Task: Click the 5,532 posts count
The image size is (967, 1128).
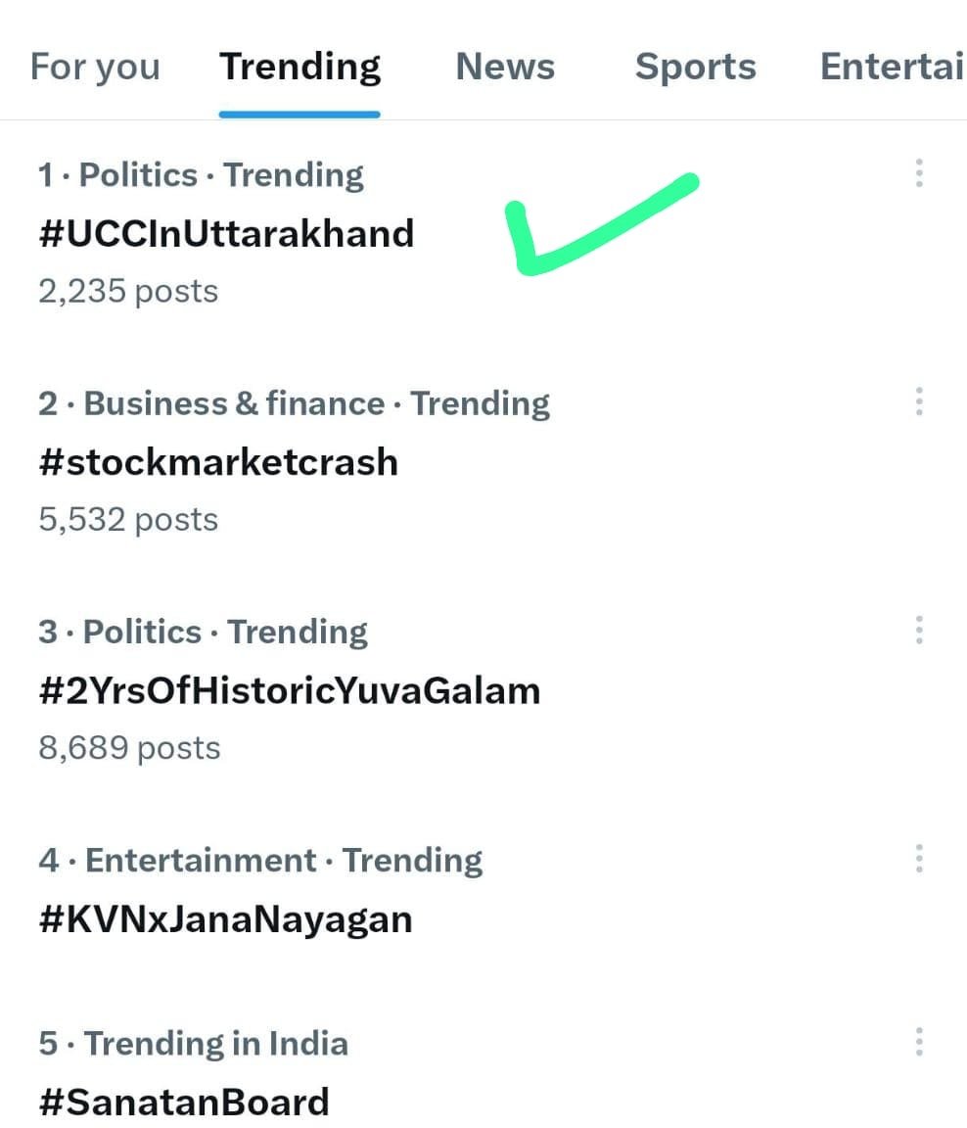Action: click(128, 520)
